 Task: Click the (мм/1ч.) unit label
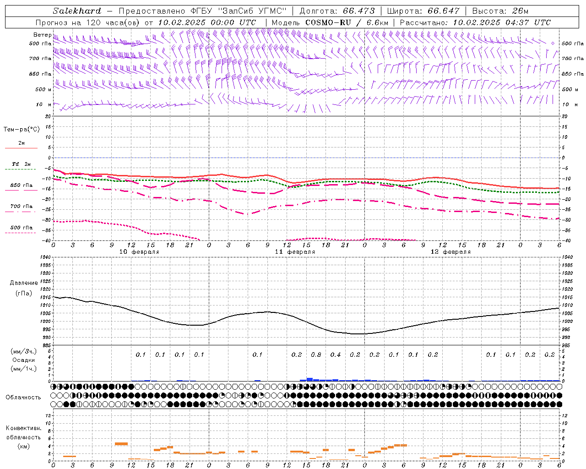click(x=24, y=369)
